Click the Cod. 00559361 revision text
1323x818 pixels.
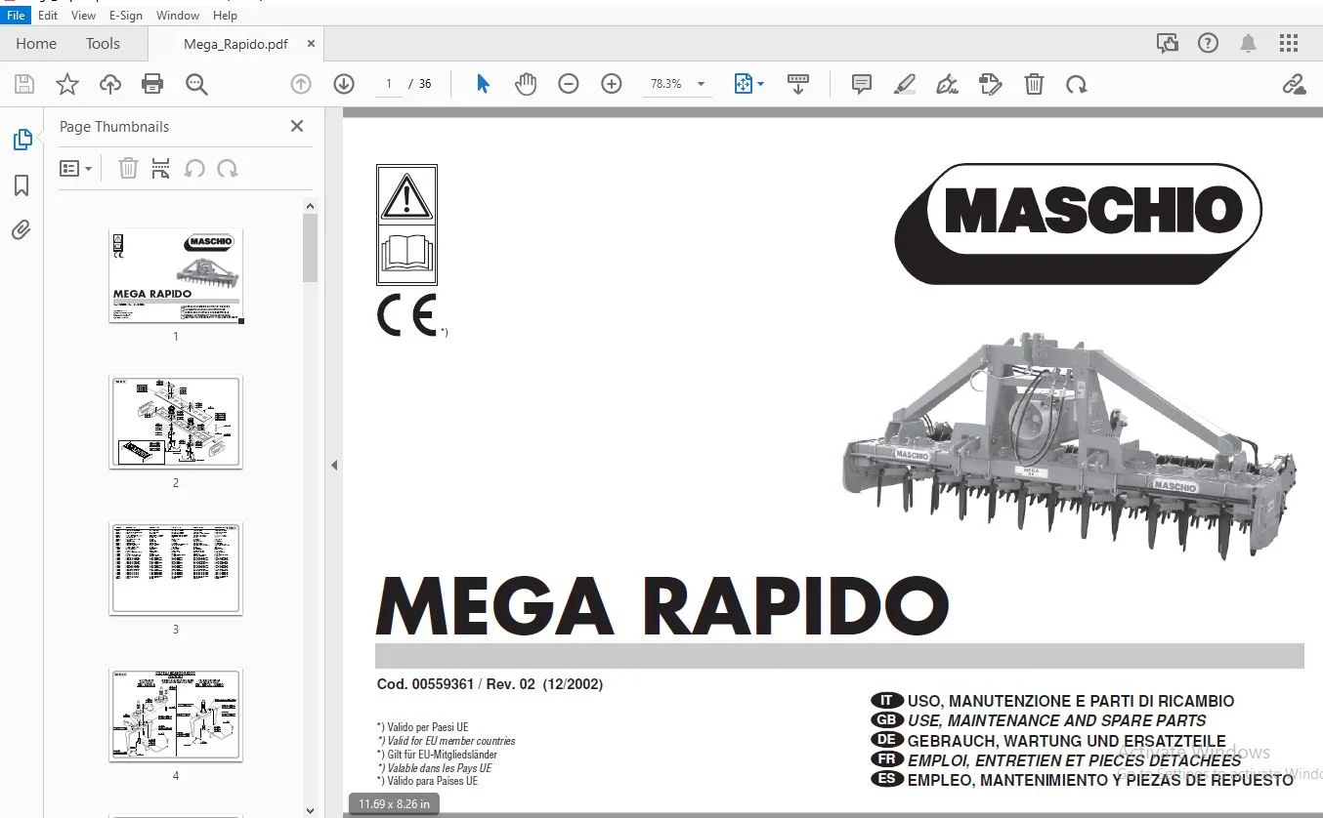tap(490, 684)
